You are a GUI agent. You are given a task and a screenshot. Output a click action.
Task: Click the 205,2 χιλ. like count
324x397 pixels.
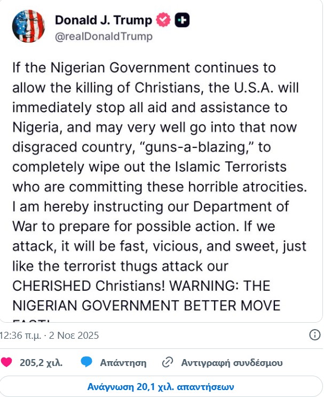point(41,362)
